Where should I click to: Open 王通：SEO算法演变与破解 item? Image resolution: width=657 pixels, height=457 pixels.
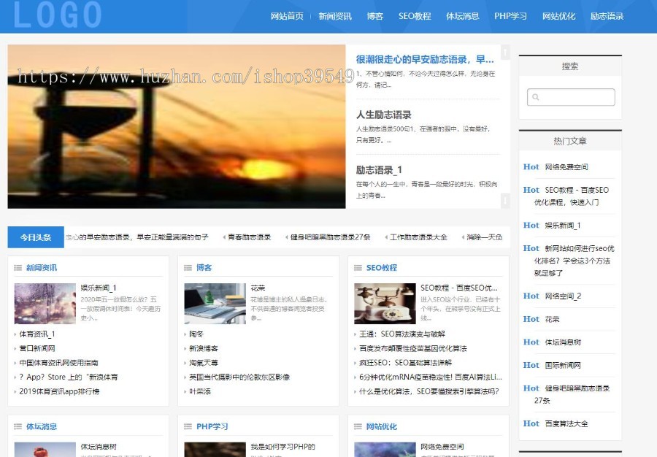point(401,334)
